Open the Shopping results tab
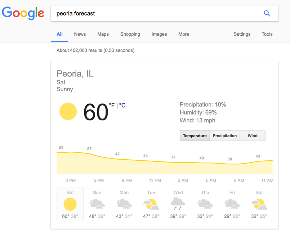This screenshot has height=231, width=290. [130, 34]
